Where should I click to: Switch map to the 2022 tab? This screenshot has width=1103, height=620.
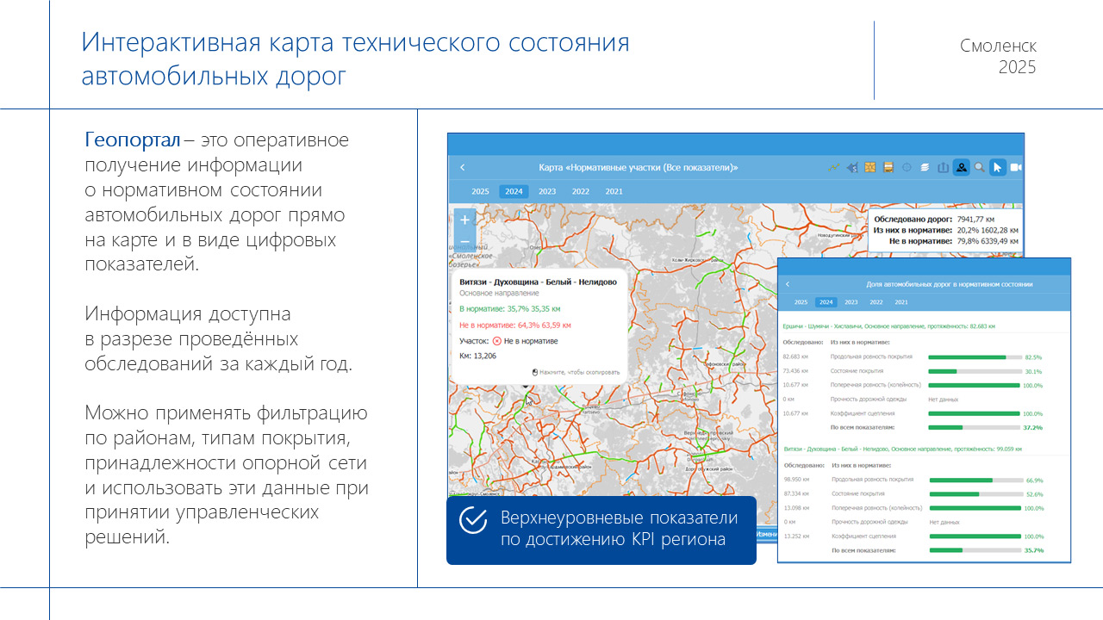(581, 191)
